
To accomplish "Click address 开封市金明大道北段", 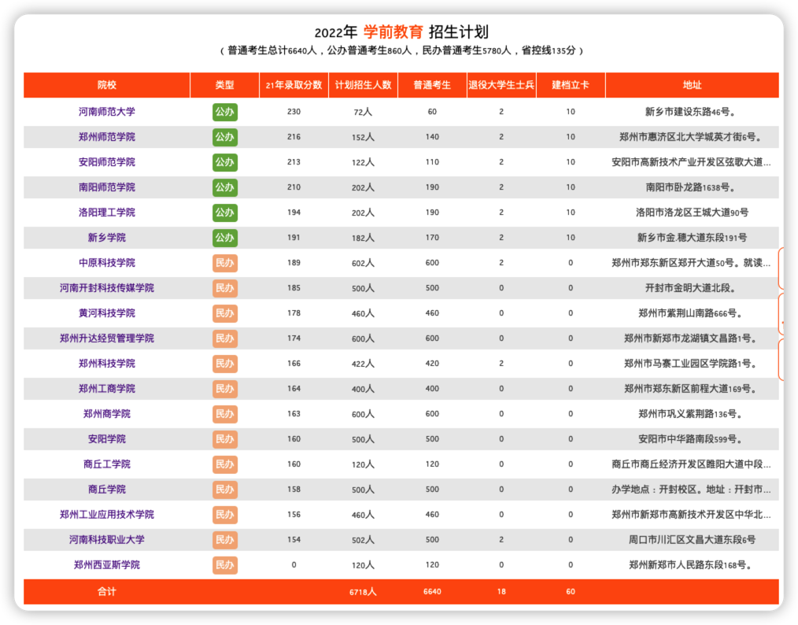I will 691,288.
